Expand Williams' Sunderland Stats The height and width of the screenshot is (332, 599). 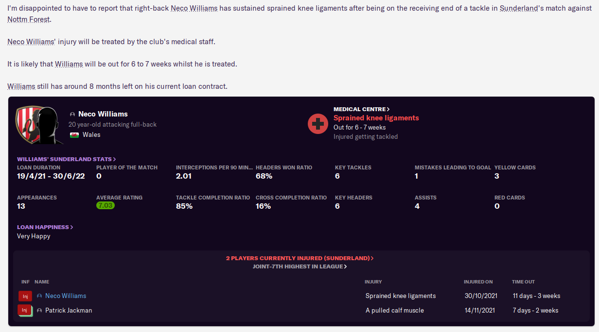tap(67, 159)
